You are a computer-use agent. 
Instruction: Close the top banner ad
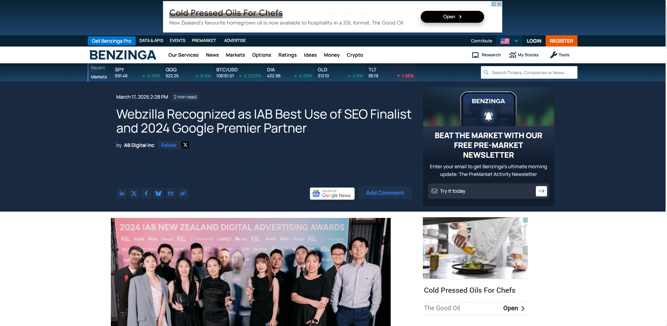[499, 4]
